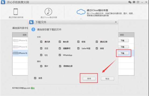
Task: Open the chat bubble feedback icon
Action: [134, 2]
